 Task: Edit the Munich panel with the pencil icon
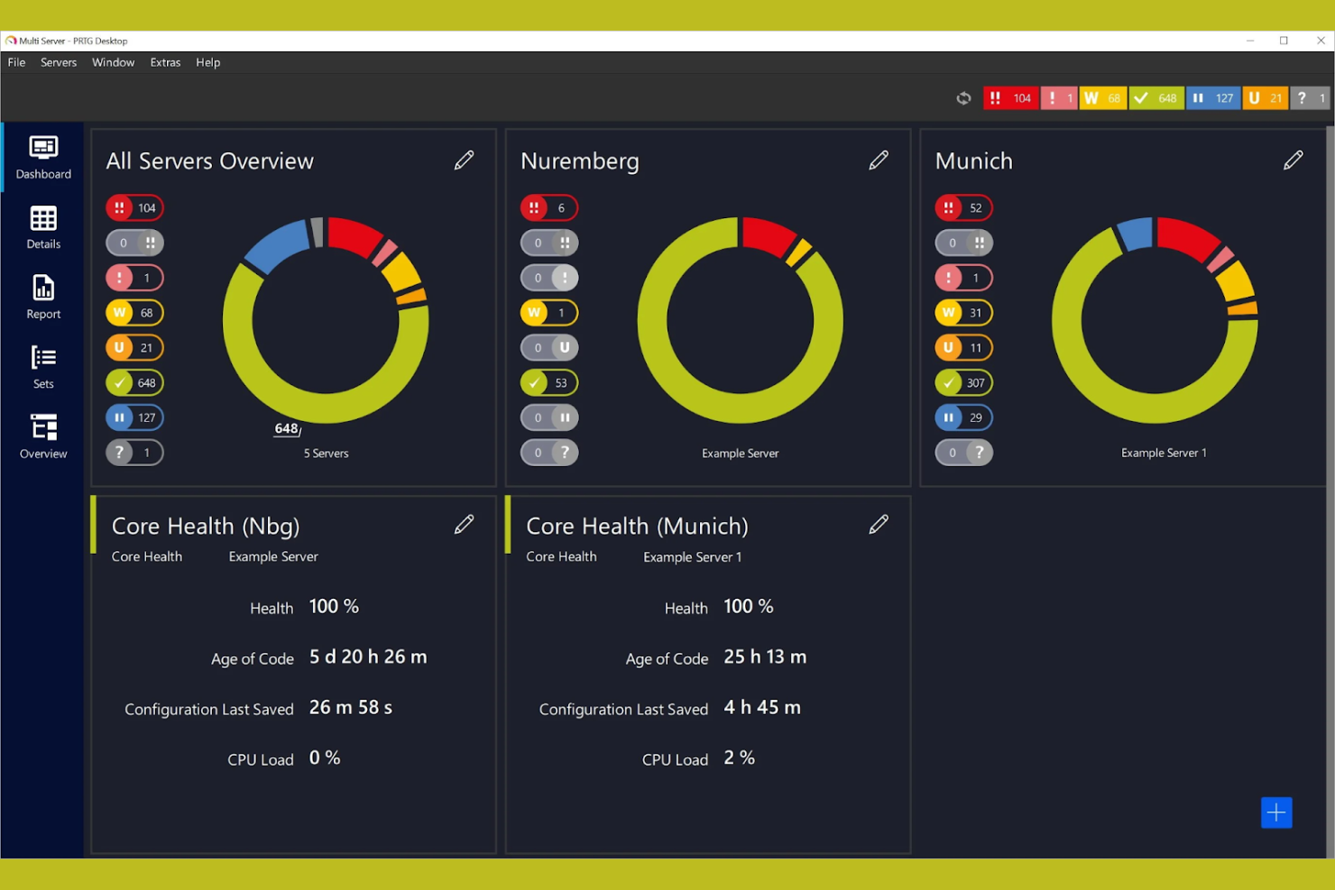point(1294,160)
